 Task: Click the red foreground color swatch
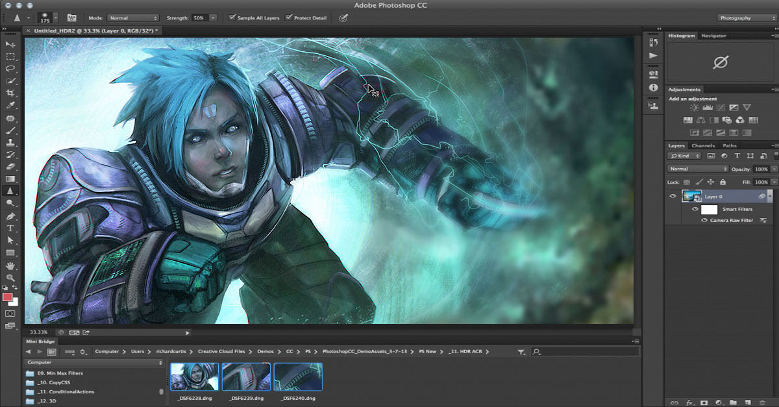8,297
